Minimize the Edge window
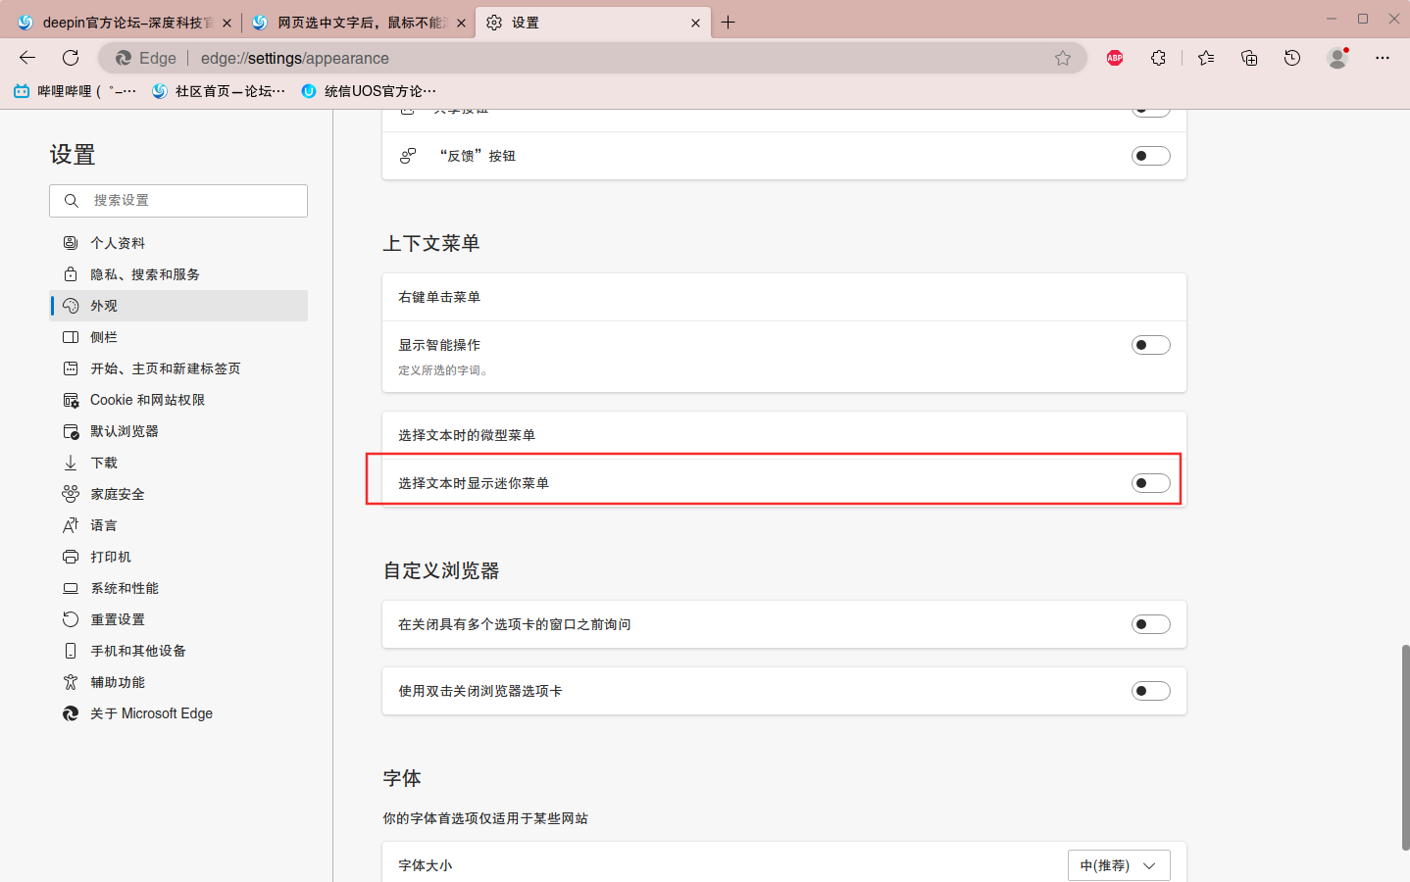This screenshot has height=882, width=1410. [x=1332, y=19]
